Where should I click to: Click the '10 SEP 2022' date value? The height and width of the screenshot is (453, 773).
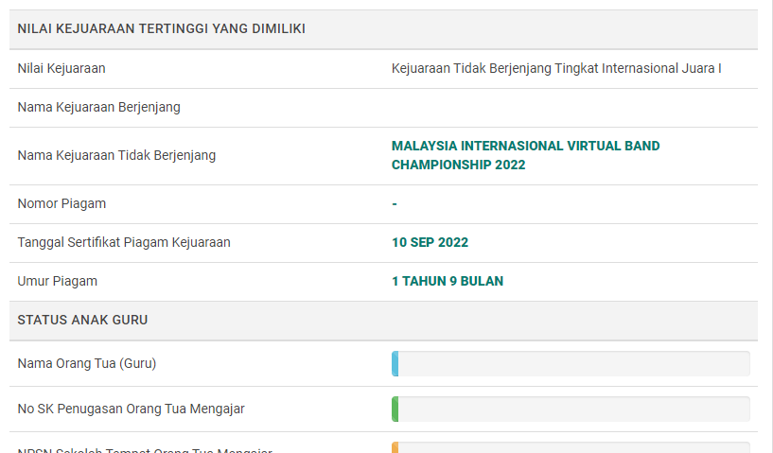point(430,242)
